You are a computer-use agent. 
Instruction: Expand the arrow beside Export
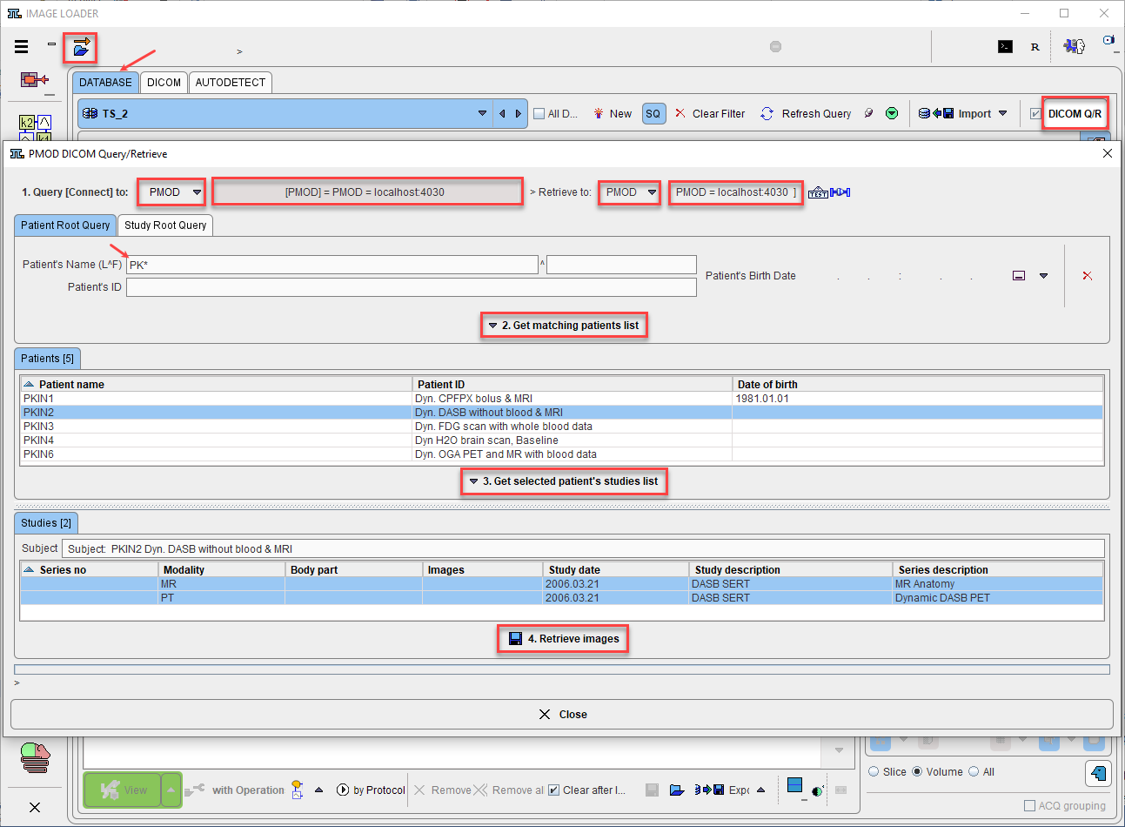point(761,790)
